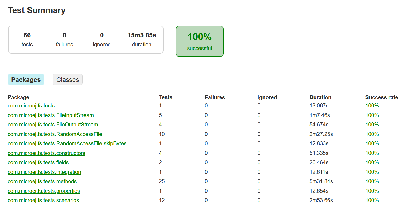Open the FileOutputStream package report
Screen dimensions: 410x212
tap(53, 125)
